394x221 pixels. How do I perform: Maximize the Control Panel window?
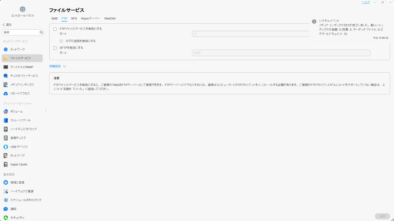coord(382,2)
